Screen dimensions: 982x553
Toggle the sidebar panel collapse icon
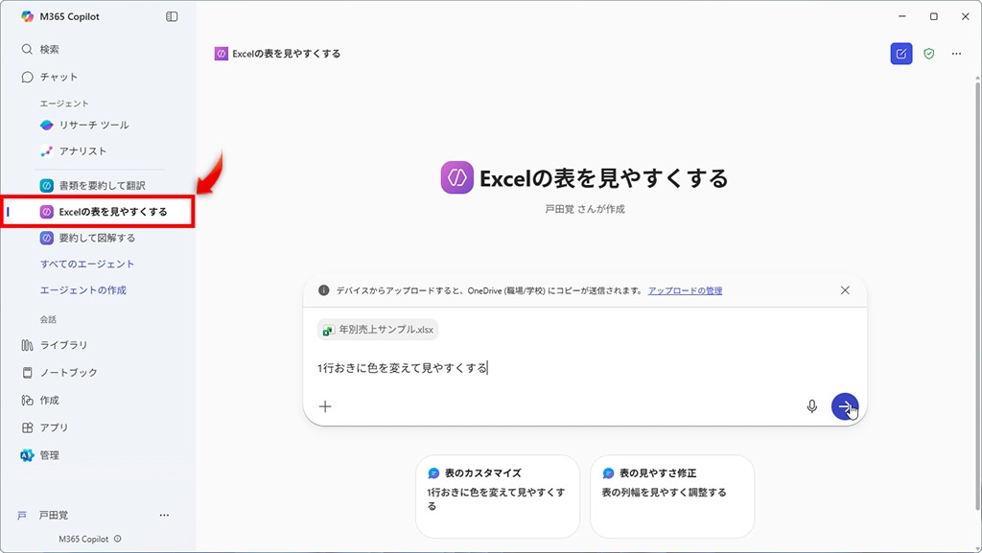coord(172,16)
